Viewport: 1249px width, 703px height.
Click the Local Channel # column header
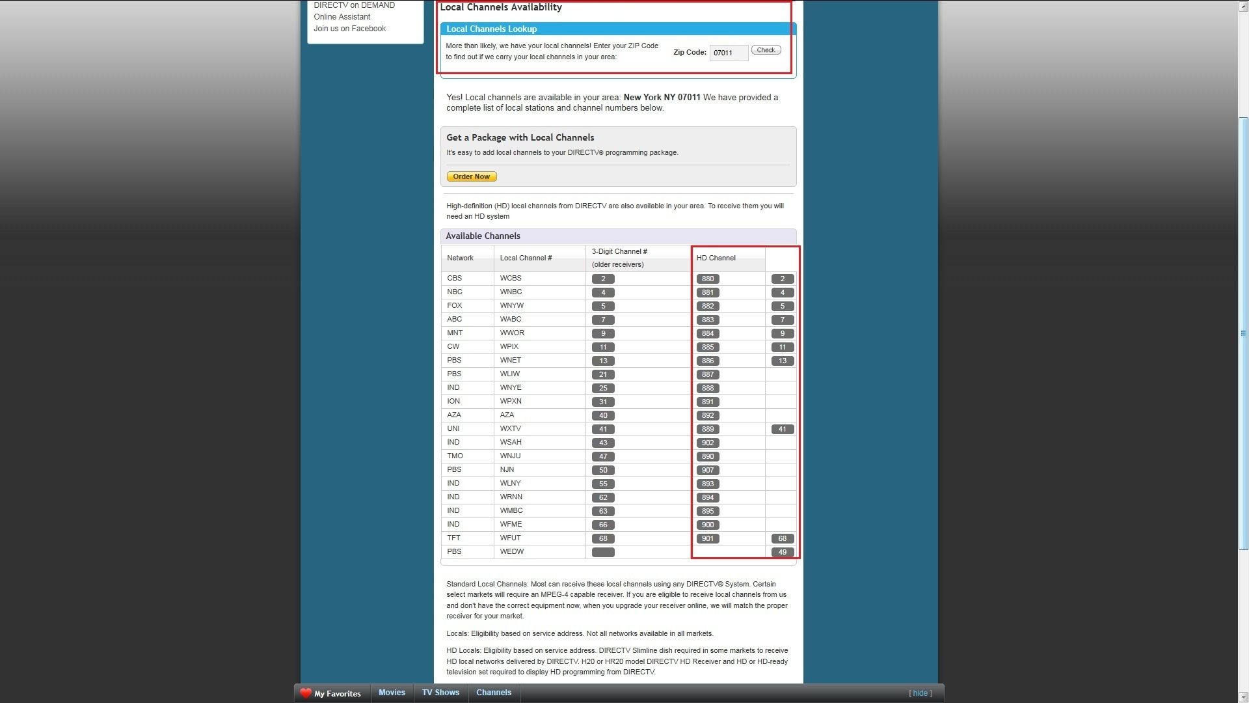point(540,258)
